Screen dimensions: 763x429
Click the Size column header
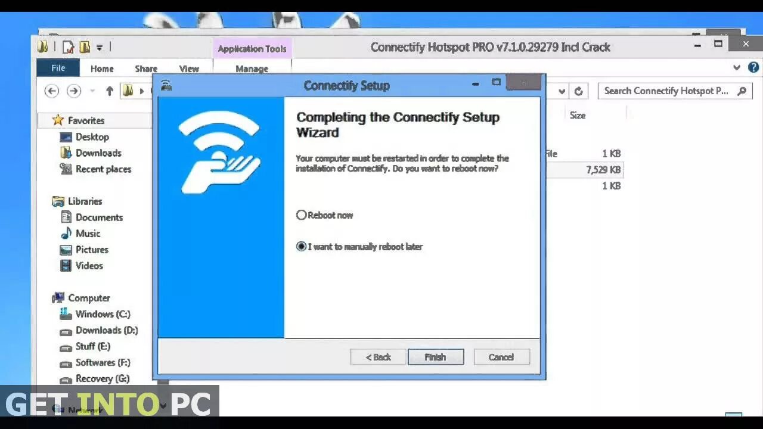[x=577, y=115]
